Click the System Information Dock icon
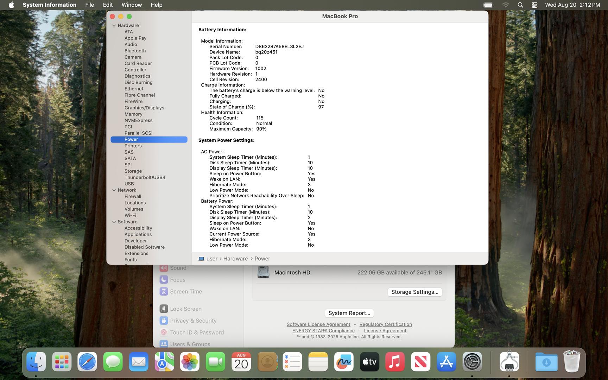This screenshot has width=608, height=380. click(509, 362)
